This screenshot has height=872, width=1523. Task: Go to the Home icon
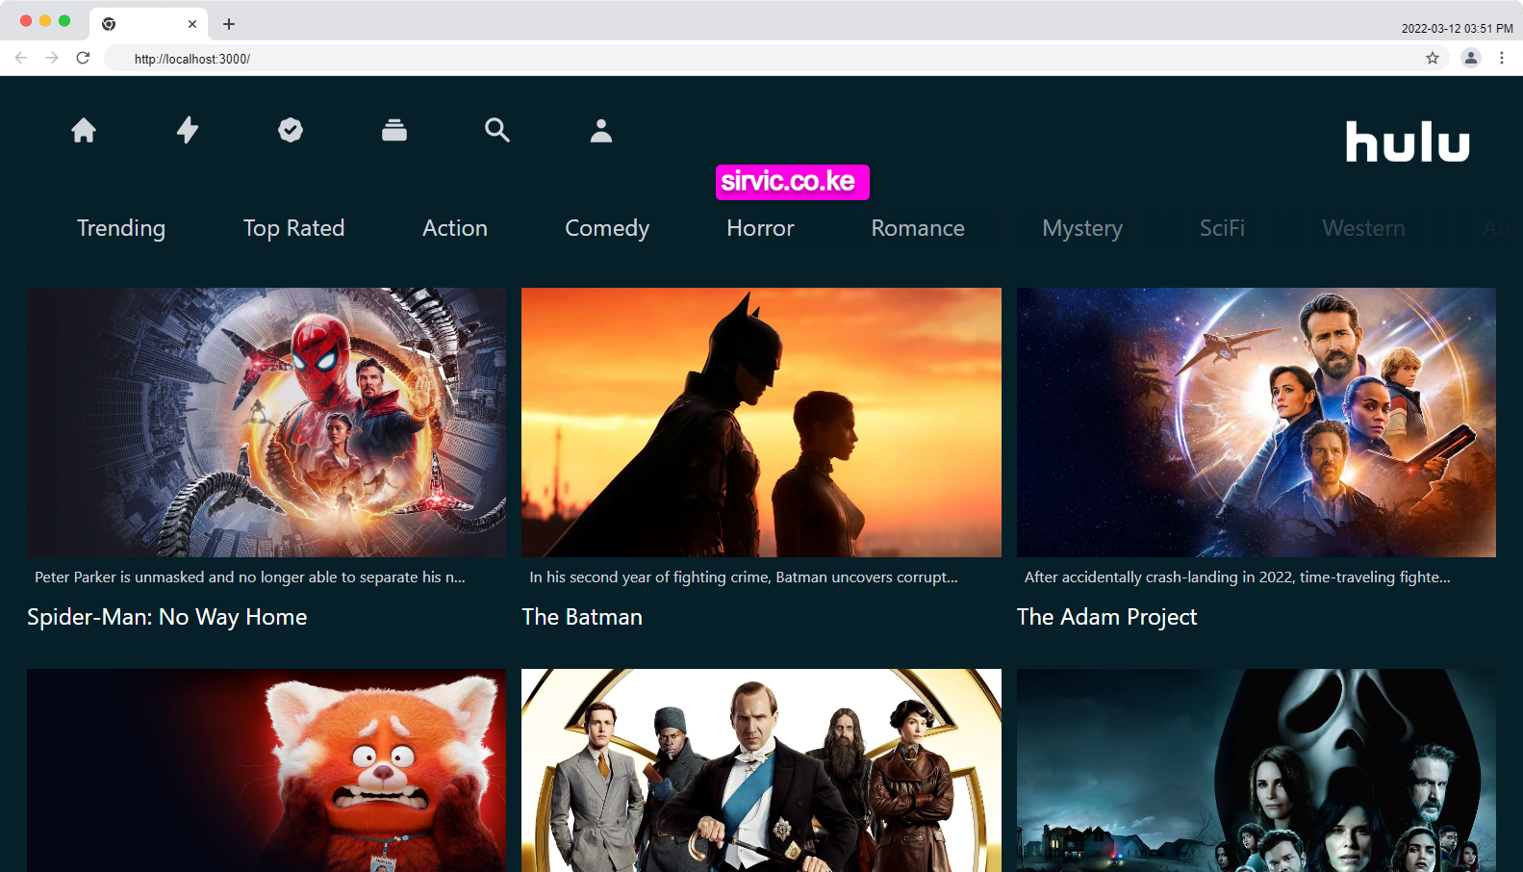(84, 130)
